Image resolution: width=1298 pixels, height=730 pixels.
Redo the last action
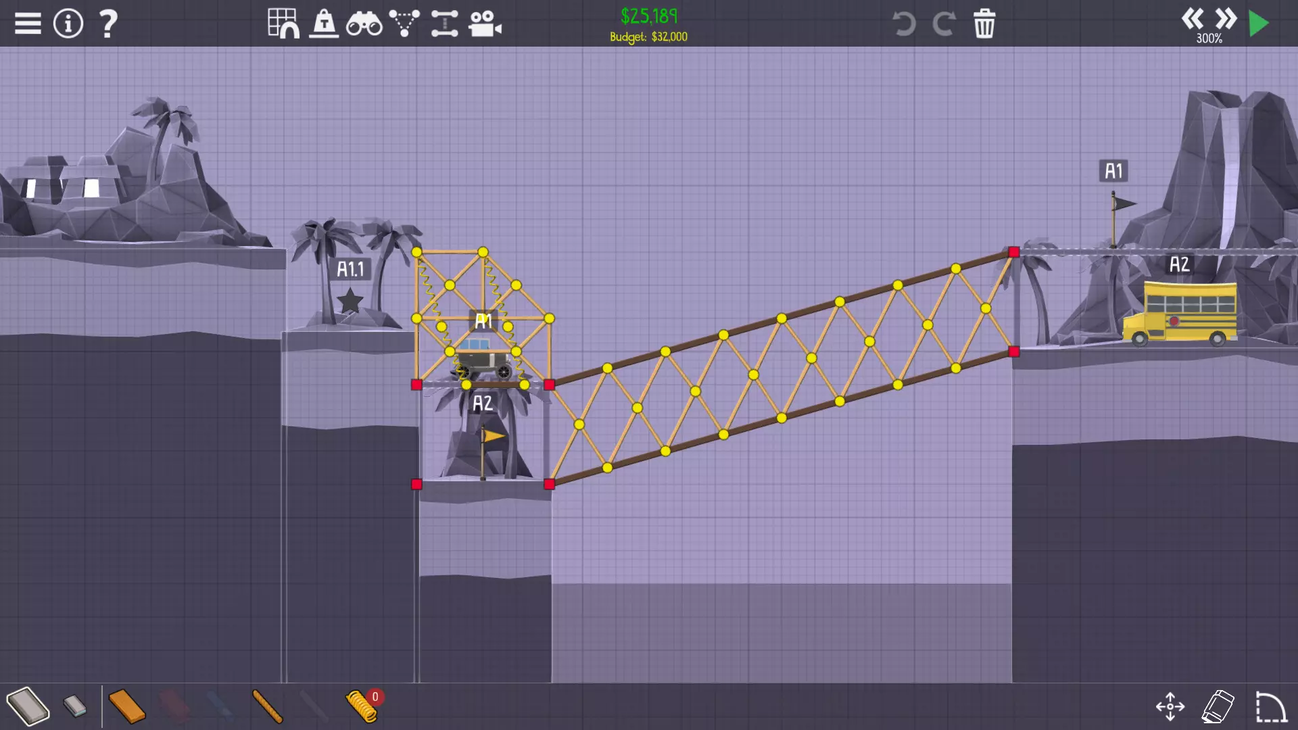[x=944, y=24]
